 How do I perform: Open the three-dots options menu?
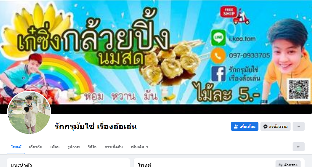click(x=299, y=147)
